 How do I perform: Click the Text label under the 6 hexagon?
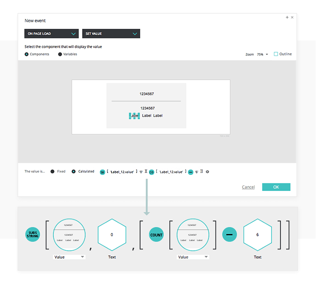pyautogui.click(x=258, y=257)
